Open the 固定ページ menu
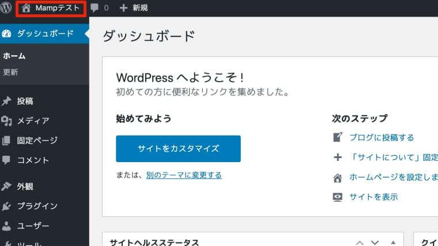 click(37, 140)
